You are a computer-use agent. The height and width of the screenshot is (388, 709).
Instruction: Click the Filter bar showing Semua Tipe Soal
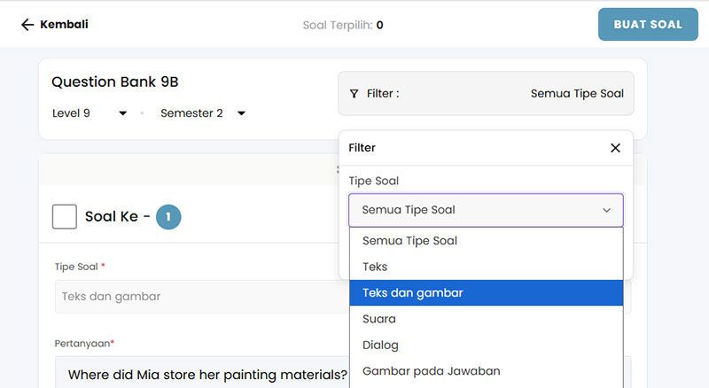coord(486,94)
